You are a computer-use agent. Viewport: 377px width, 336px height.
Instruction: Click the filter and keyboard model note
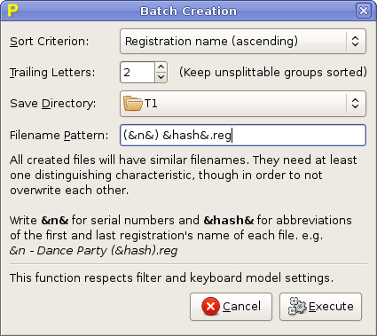click(x=171, y=278)
